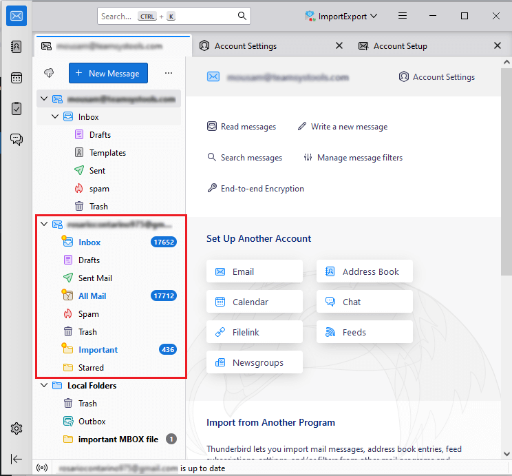Open the Address Book space in the sidebar
The height and width of the screenshot is (476, 512).
coord(17,47)
